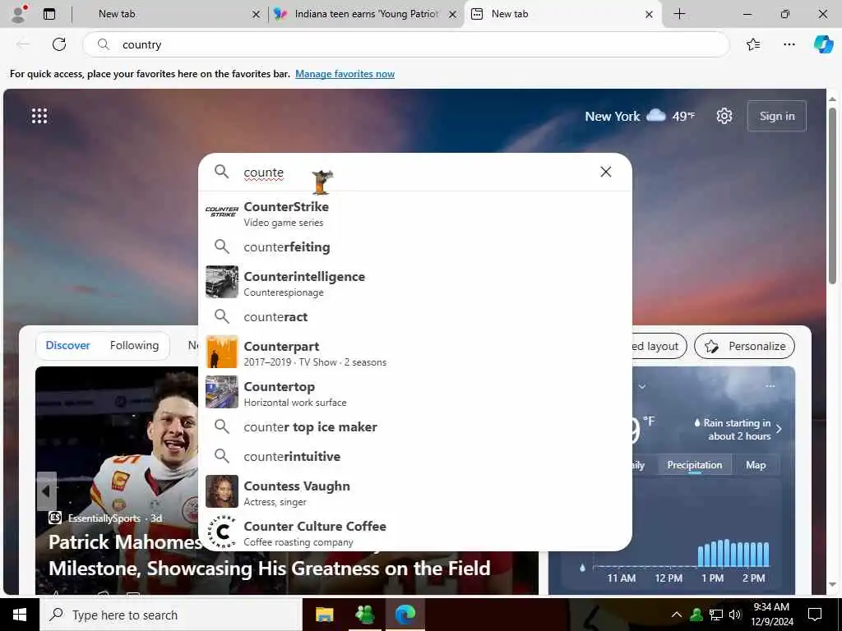Screen dimensions: 842x631
Task: Open the volume speaker icon
Action: click(734, 615)
